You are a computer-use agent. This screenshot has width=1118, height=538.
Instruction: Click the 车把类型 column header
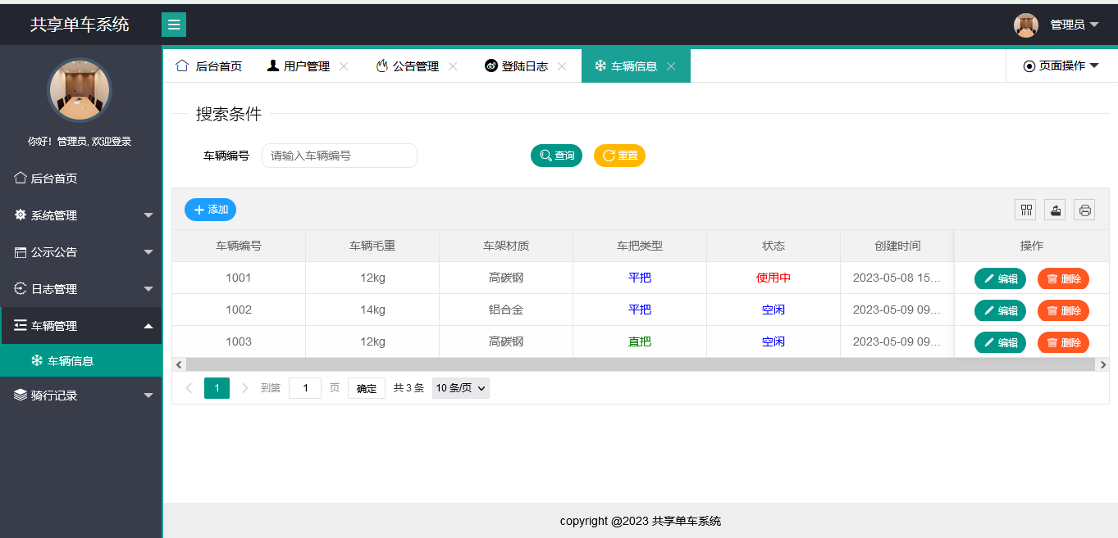(640, 246)
